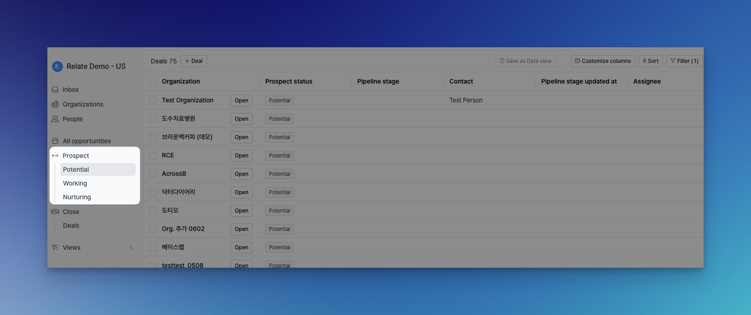The image size is (751, 315).
Task: Check the Test Organization row checkbox
Action: pyautogui.click(x=153, y=100)
